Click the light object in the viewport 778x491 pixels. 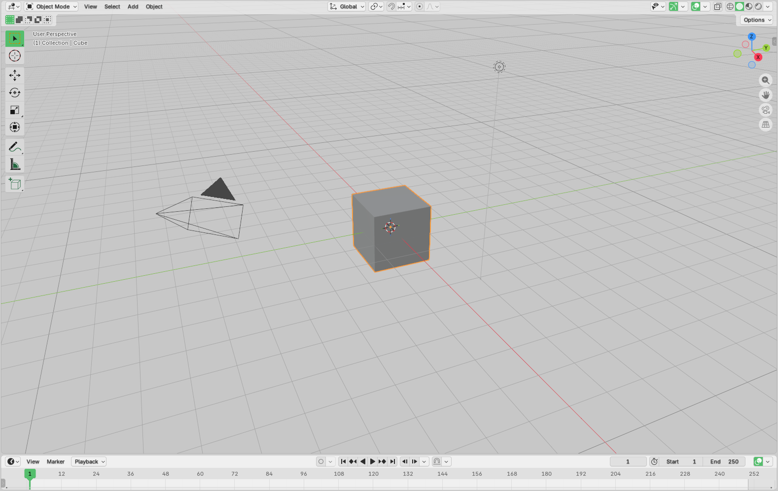(499, 66)
